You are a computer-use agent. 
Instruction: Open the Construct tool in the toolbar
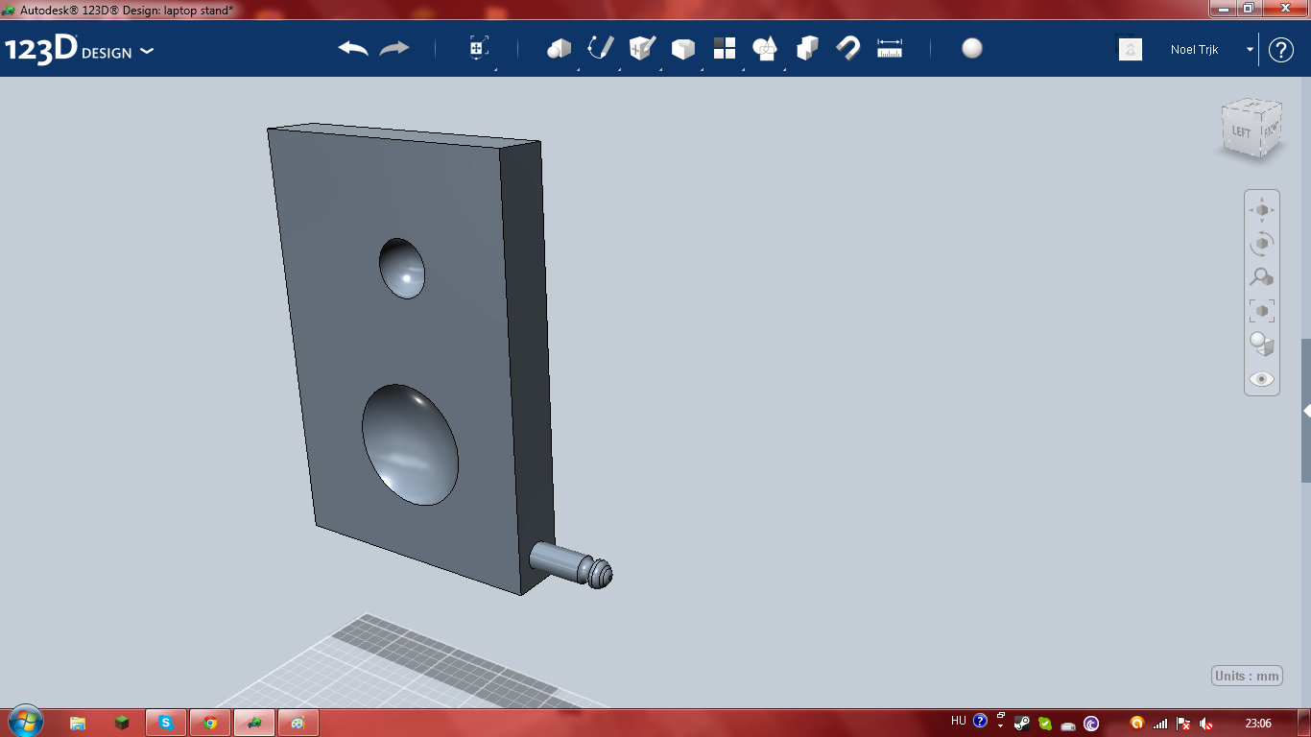point(642,49)
